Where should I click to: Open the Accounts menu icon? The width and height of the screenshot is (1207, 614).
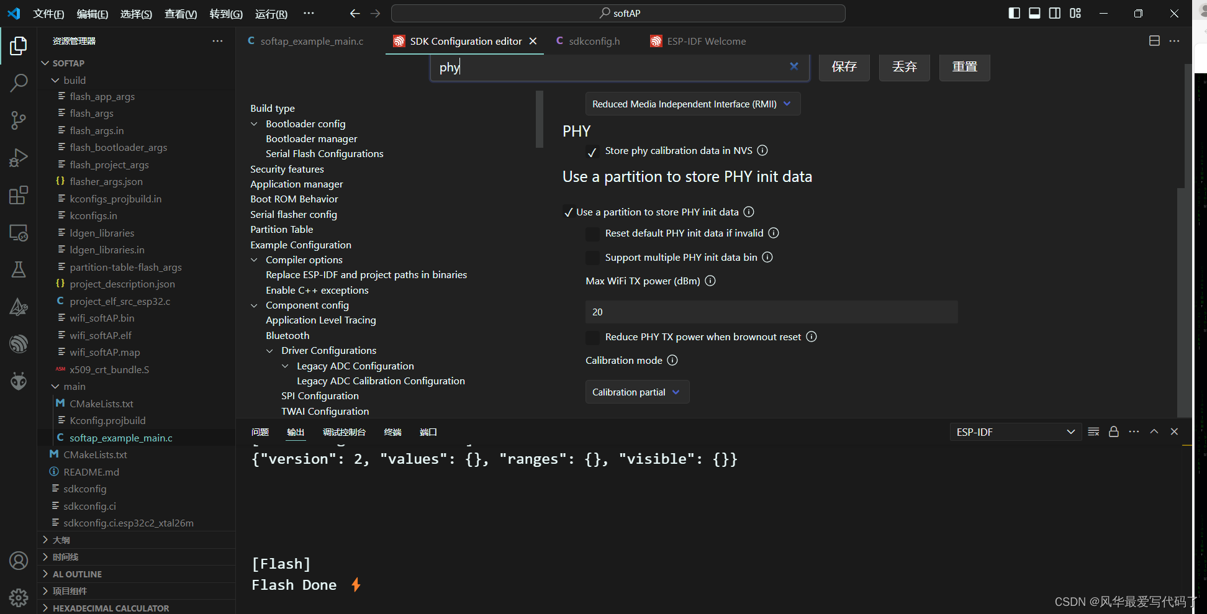click(19, 561)
